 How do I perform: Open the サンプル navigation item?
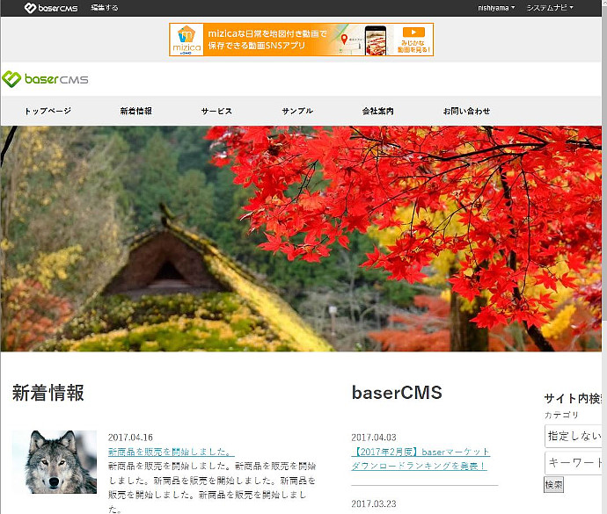point(297,112)
